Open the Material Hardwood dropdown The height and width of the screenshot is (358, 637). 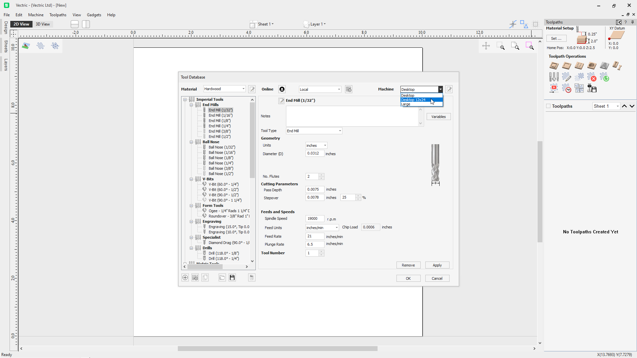coord(243,89)
